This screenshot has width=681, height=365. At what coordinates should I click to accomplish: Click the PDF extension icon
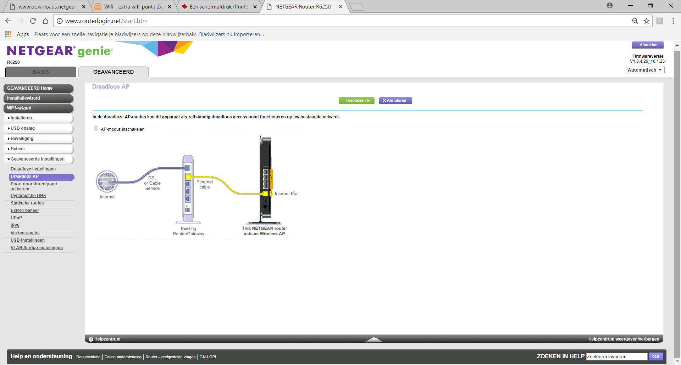coord(660,21)
